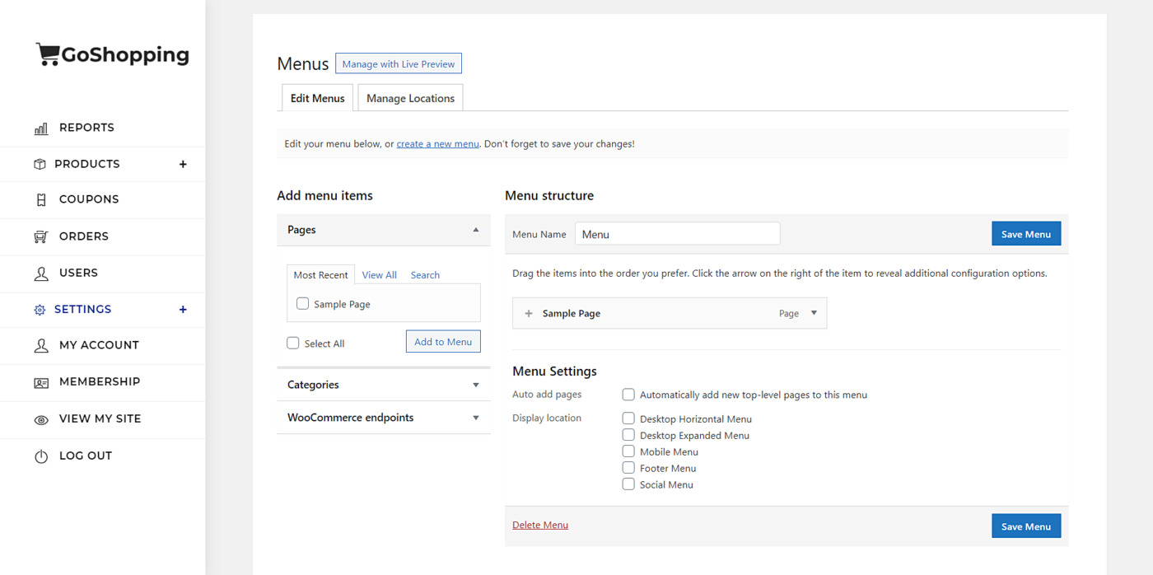Select the Search pages tab

[x=425, y=275]
